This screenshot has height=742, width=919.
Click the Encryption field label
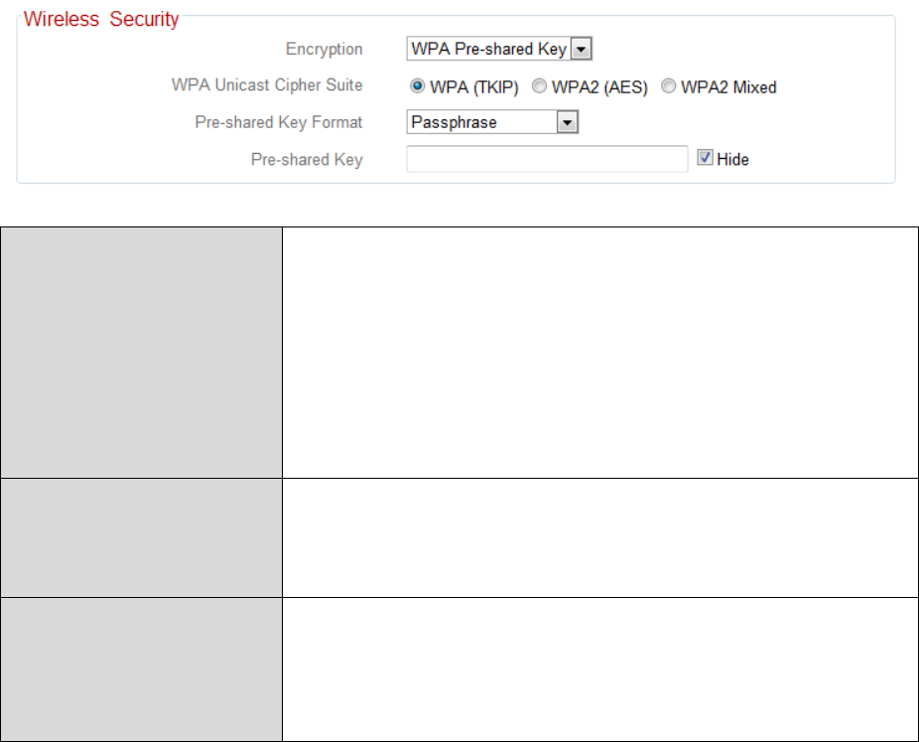(324, 49)
